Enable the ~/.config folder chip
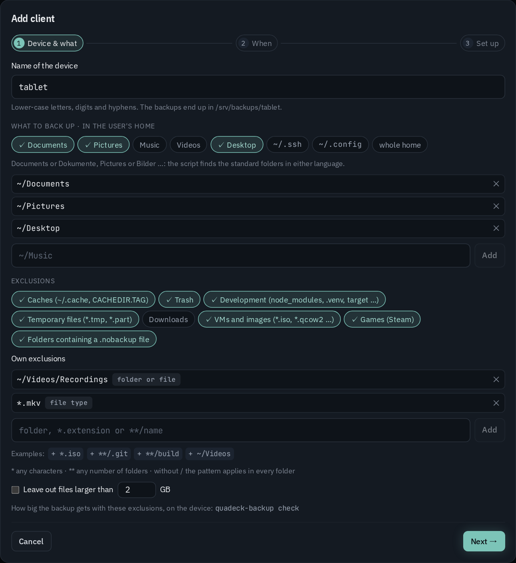This screenshot has width=516, height=563. (340, 144)
